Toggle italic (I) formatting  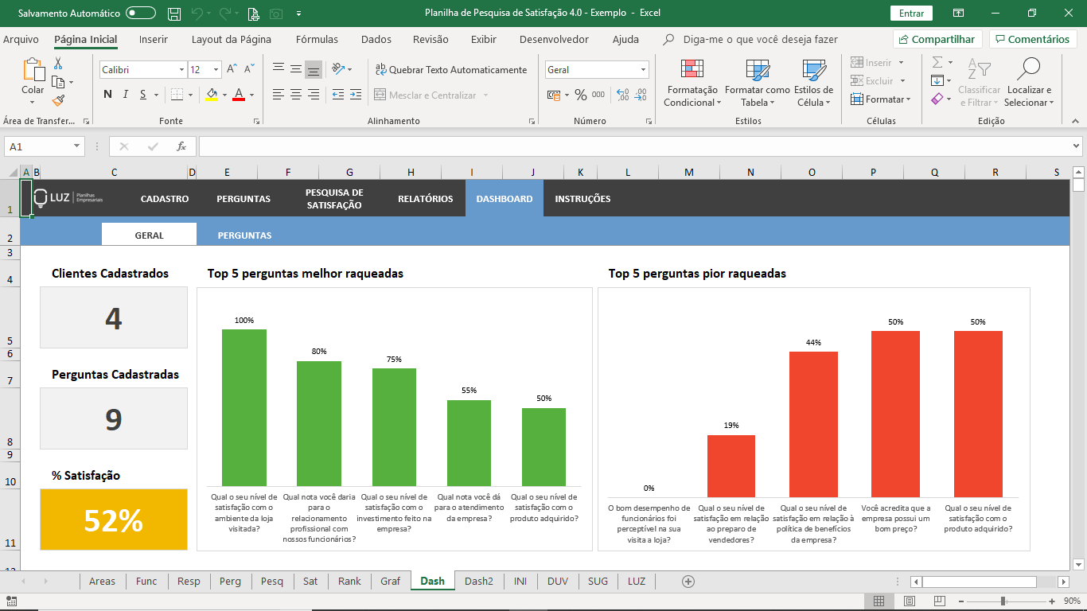pos(126,95)
